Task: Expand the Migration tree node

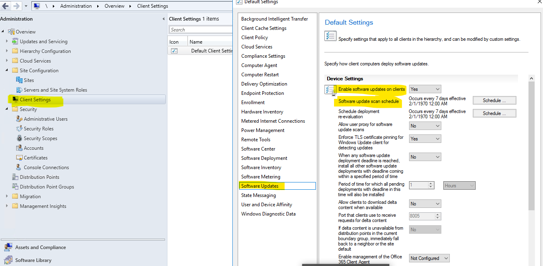Action: [x=7, y=196]
